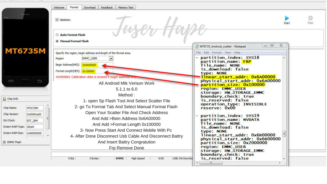Open the Memory Test tab
Viewport: 327px width, 184px height.
coord(126,7)
